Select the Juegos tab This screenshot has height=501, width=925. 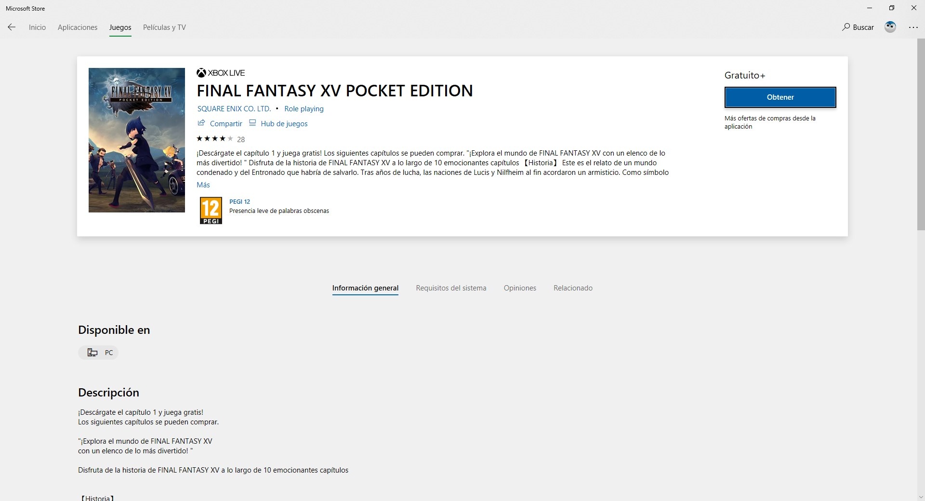pyautogui.click(x=120, y=27)
